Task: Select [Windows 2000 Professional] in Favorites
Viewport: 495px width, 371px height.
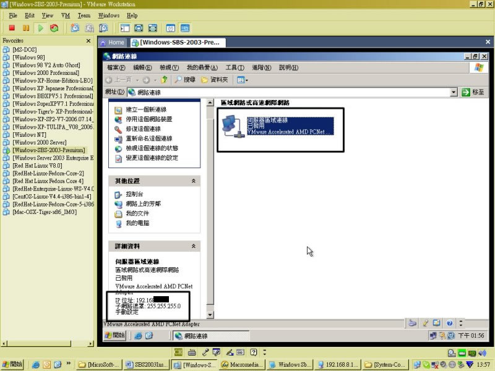Action: 46,72
